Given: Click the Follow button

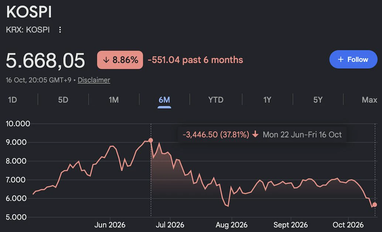Looking at the screenshot, I should [x=353, y=59].
